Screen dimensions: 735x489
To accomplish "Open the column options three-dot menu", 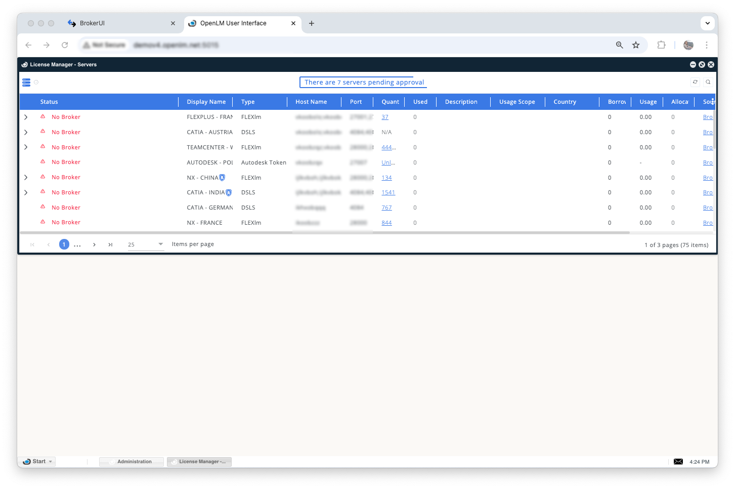I will [712, 101].
